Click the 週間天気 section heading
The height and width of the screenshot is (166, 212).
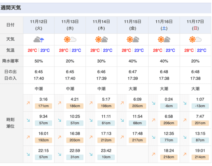tap(11, 8)
